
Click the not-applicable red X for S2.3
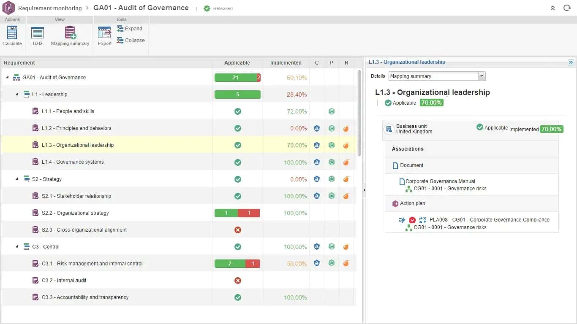(x=238, y=230)
